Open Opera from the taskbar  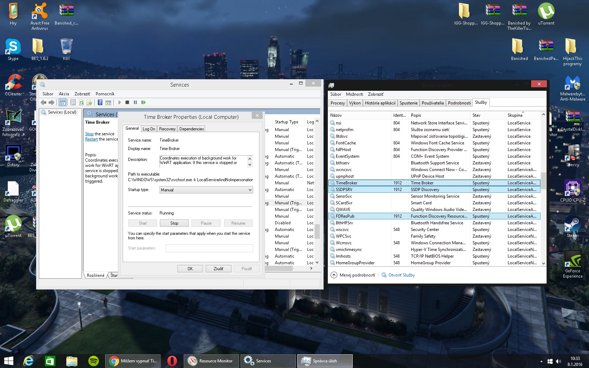click(172, 361)
